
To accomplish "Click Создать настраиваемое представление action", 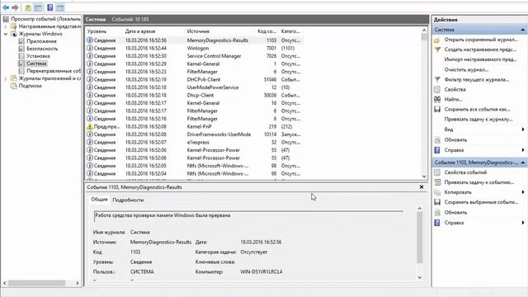I will [480, 49].
